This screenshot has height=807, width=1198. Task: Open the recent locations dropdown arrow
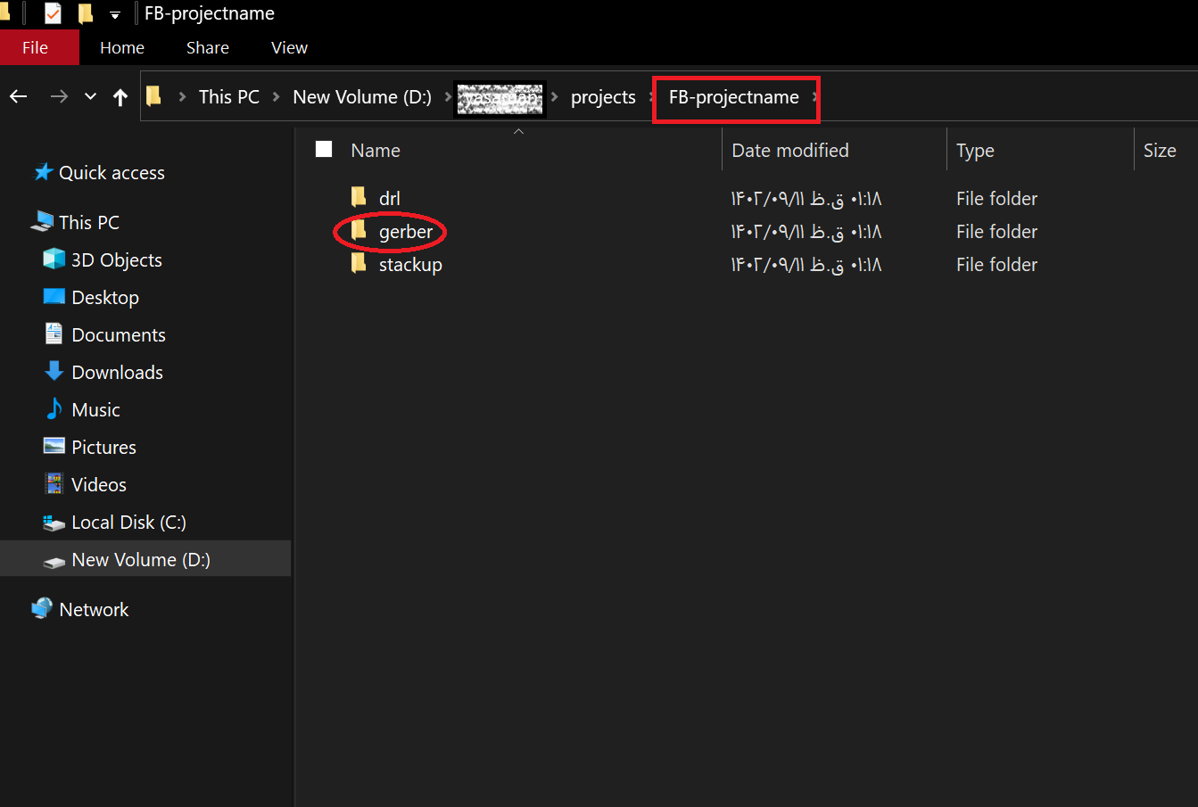tap(90, 97)
